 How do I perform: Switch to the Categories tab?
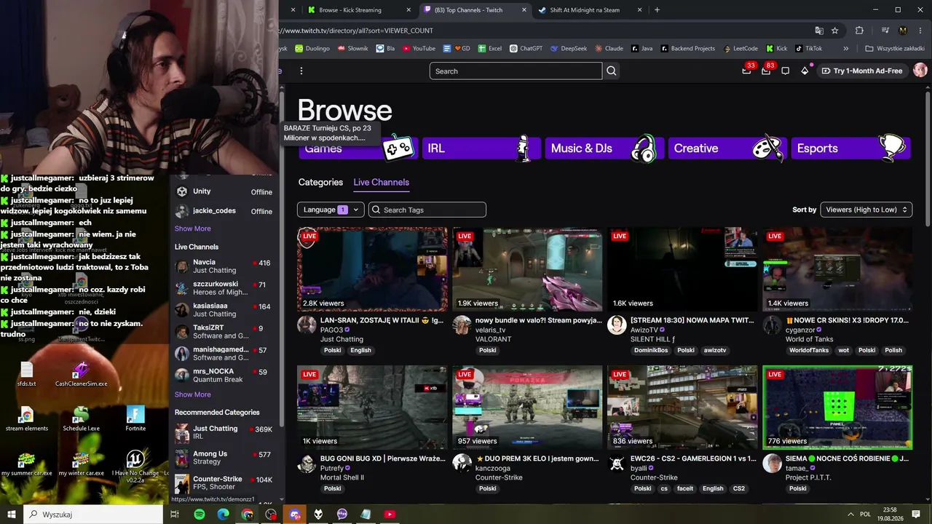(320, 182)
